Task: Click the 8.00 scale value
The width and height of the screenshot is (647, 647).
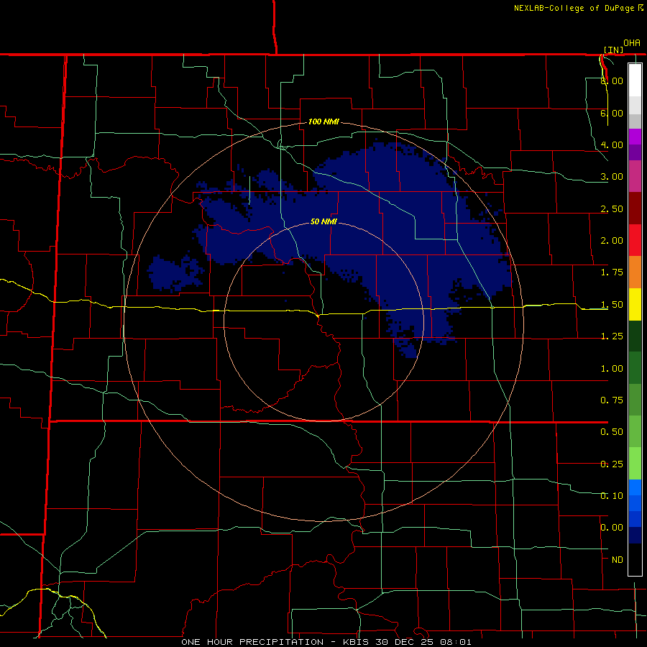Action: 612,81
